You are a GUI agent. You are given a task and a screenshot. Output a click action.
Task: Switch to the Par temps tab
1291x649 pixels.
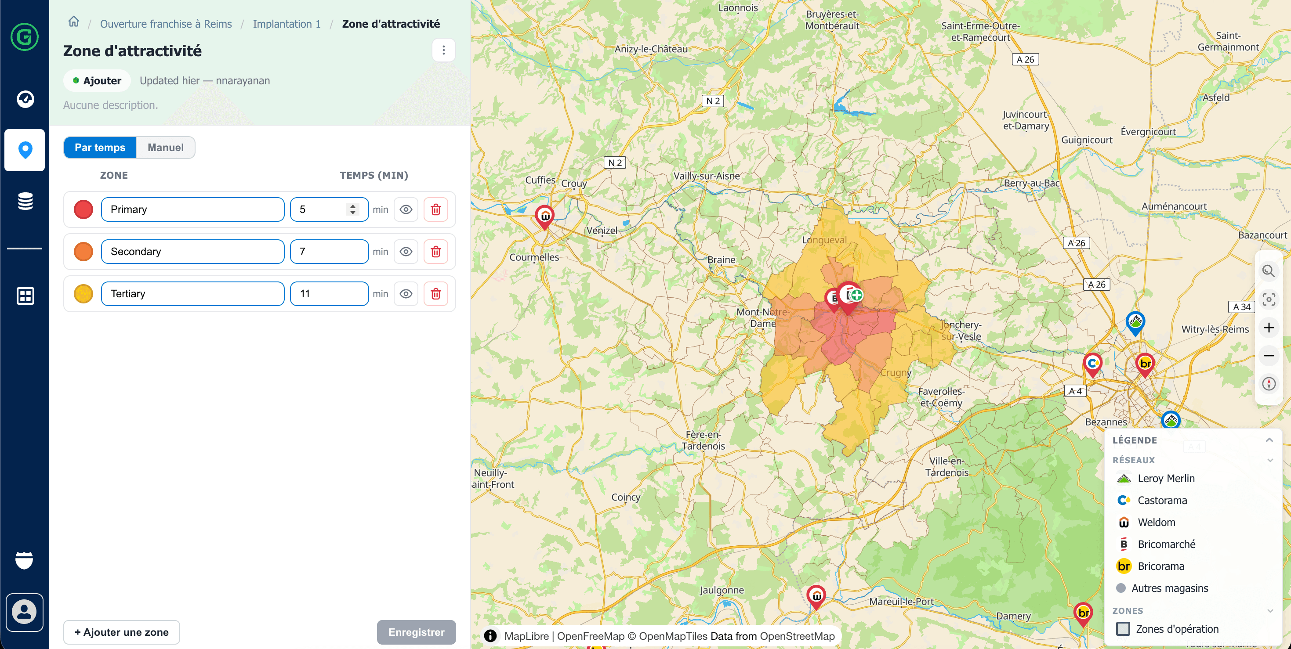click(x=100, y=147)
